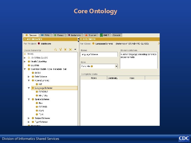Switch to the Classes tab

[31, 35]
